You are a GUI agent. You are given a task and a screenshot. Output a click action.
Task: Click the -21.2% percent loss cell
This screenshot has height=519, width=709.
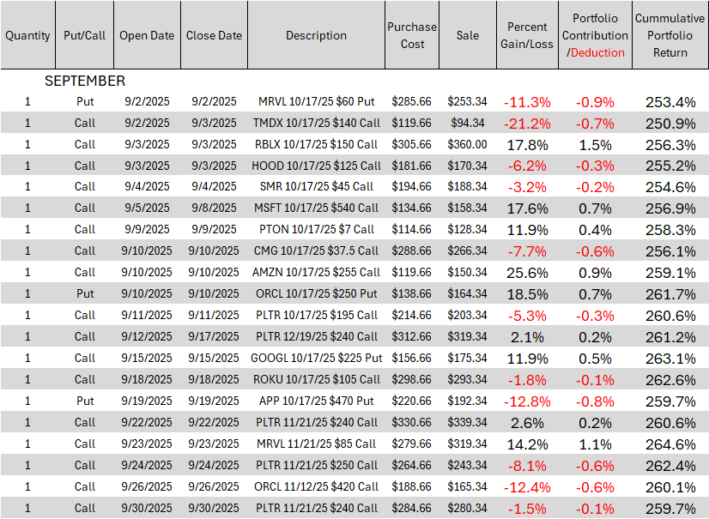[527, 124]
